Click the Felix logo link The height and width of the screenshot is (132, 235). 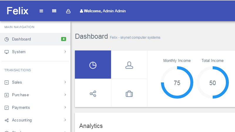coord(18,11)
